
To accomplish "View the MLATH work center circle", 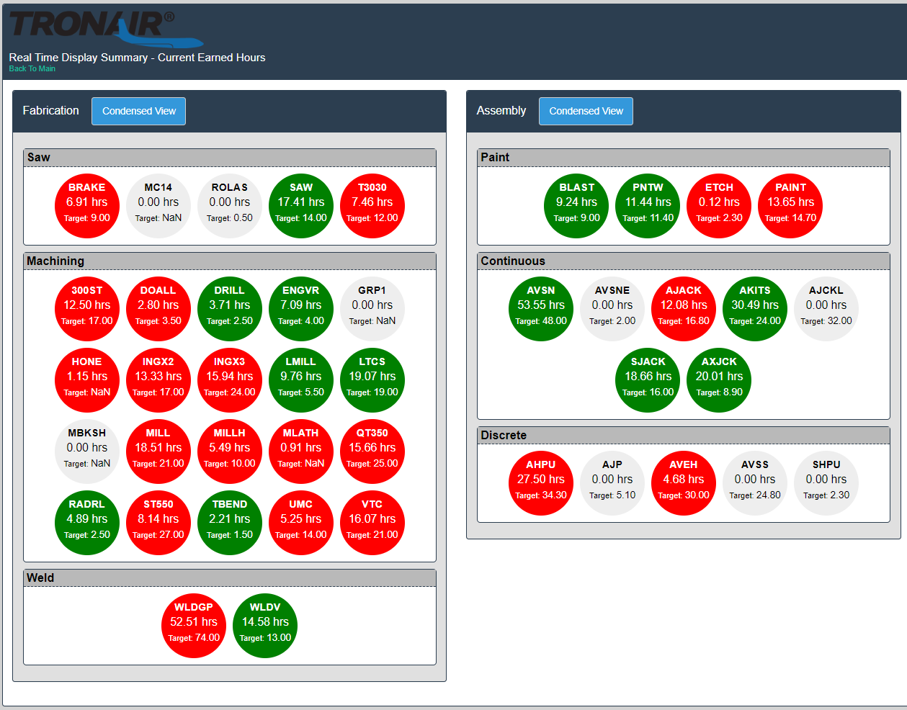I will tap(301, 451).
